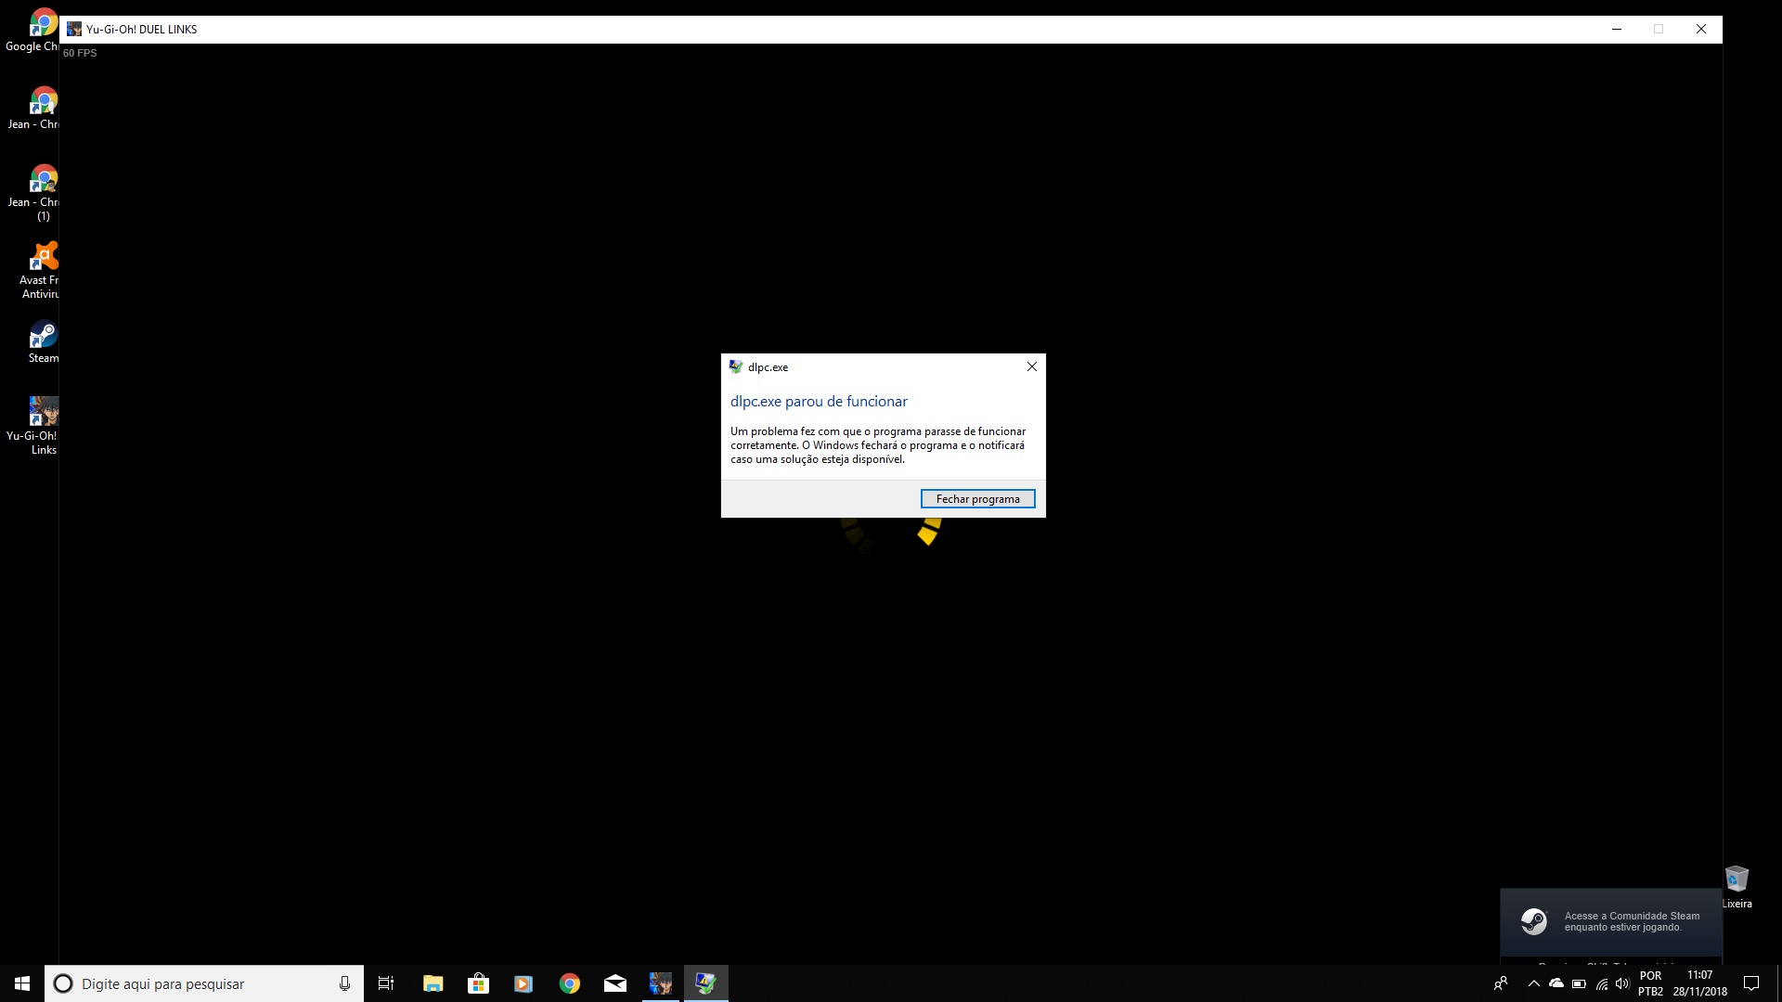Click the Fechar programa button
This screenshot has width=1782, height=1002.
pos(977,499)
